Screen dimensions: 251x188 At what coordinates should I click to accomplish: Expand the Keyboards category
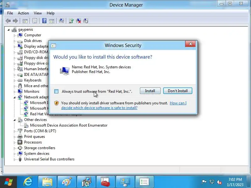(14, 81)
